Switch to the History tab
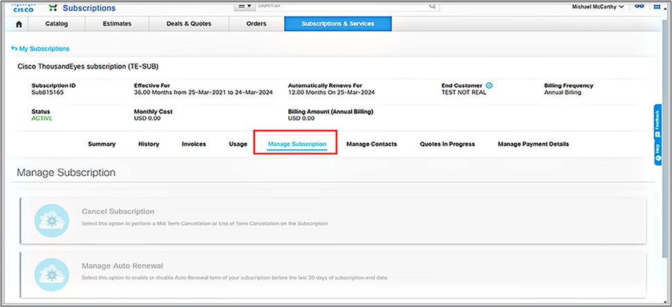The height and width of the screenshot is (307, 672). [149, 144]
